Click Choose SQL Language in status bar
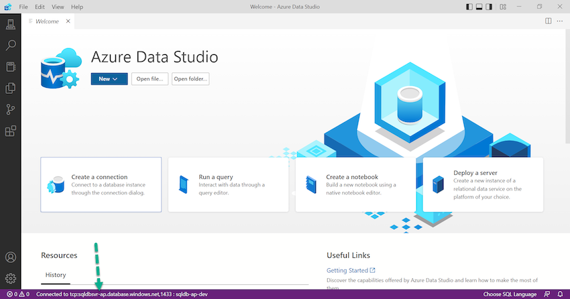Screen dimensions: 570x299 coord(510,294)
